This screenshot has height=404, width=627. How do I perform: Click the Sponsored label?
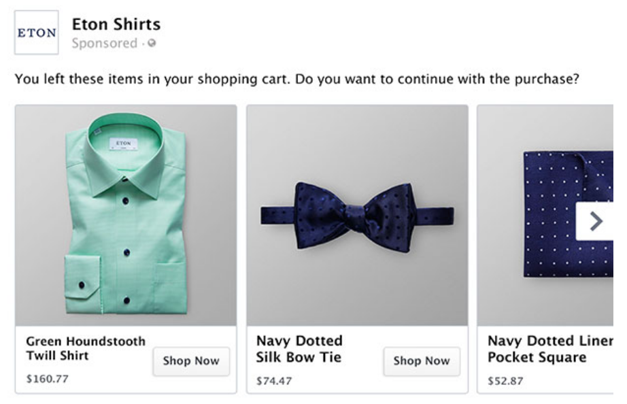[104, 44]
